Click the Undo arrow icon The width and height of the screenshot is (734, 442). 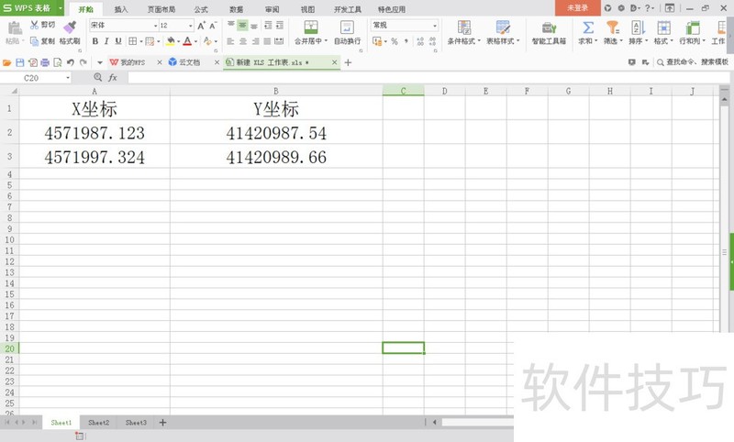[71, 62]
